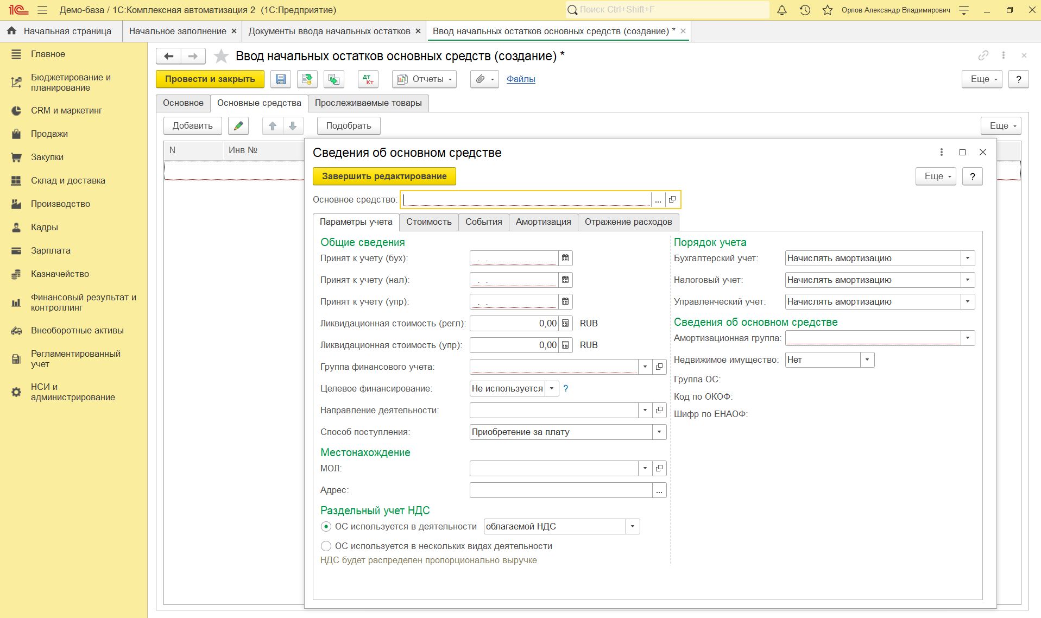Open the Стоимость tab

pyautogui.click(x=428, y=222)
